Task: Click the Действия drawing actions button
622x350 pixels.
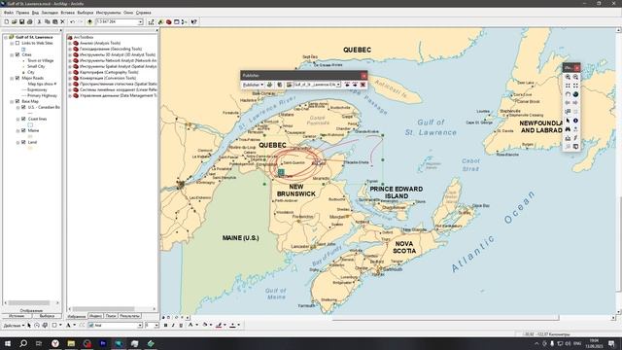Action: [14, 326]
